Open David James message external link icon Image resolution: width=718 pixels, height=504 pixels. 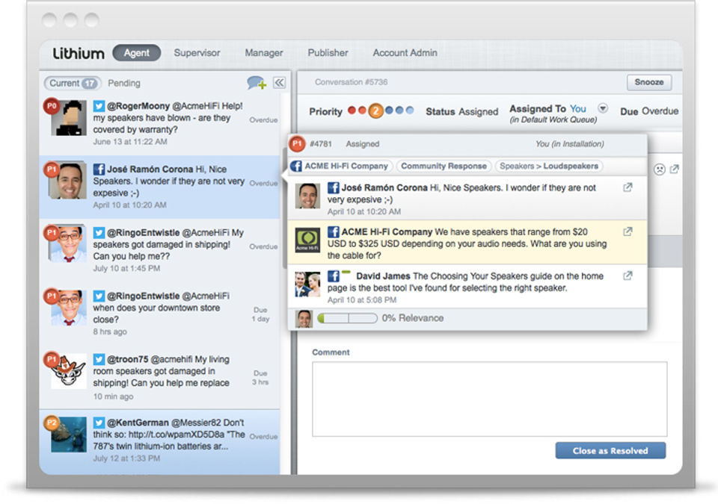(x=628, y=276)
